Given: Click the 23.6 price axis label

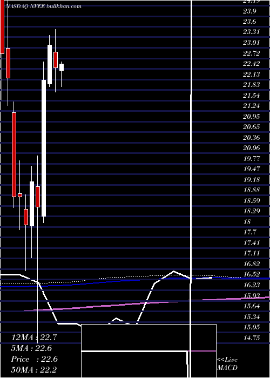Looking at the screenshot, I should [249, 22].
